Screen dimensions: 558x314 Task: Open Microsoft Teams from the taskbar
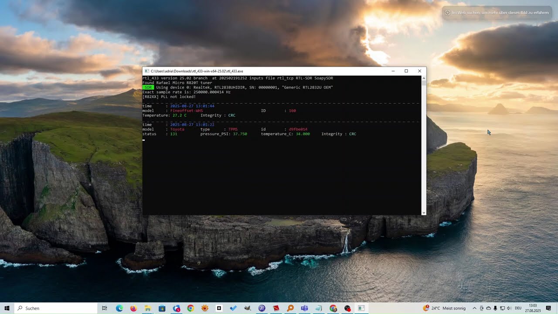(304, 308)
